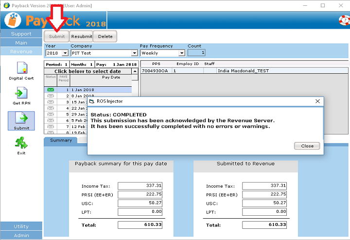Select the Submit icon in sidebar
The width and height of the screenshot is (350, 240).
tap(21, 119)
